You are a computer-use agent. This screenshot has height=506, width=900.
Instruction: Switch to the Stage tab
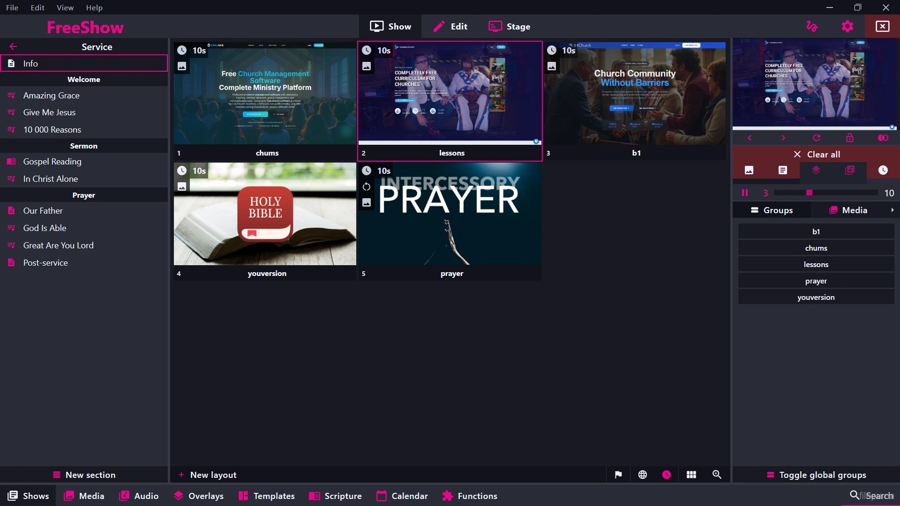pos(509,26)
